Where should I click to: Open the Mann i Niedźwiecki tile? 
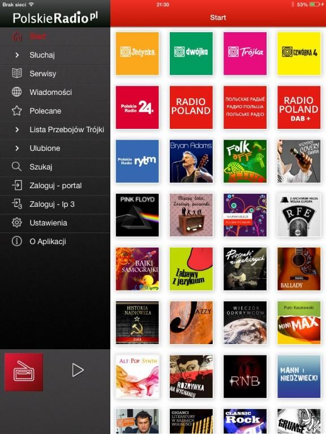click(299, 376)
